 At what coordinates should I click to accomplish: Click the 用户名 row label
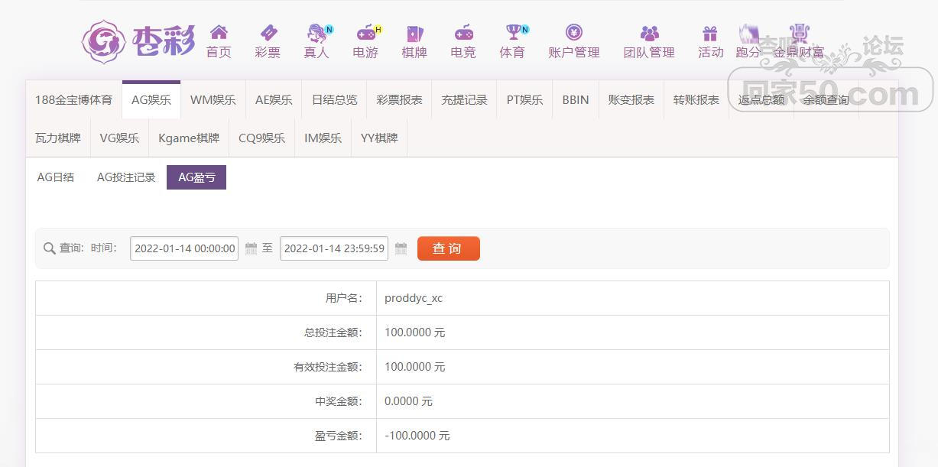pos(344,298)
